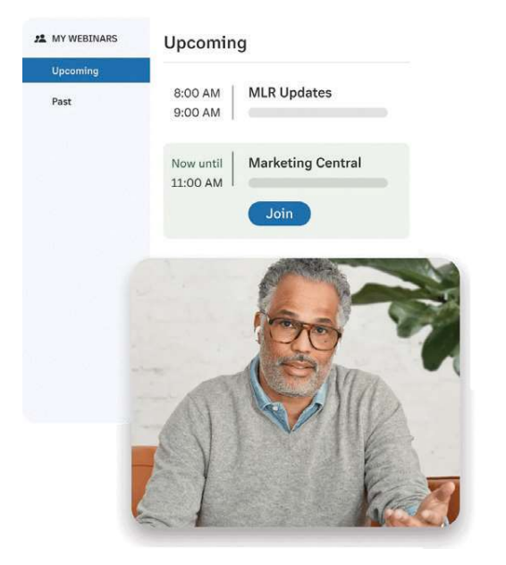Viewport: 506px width, 565px height.
Task: Click the Now until status text
Action: (x=197, y=164)
